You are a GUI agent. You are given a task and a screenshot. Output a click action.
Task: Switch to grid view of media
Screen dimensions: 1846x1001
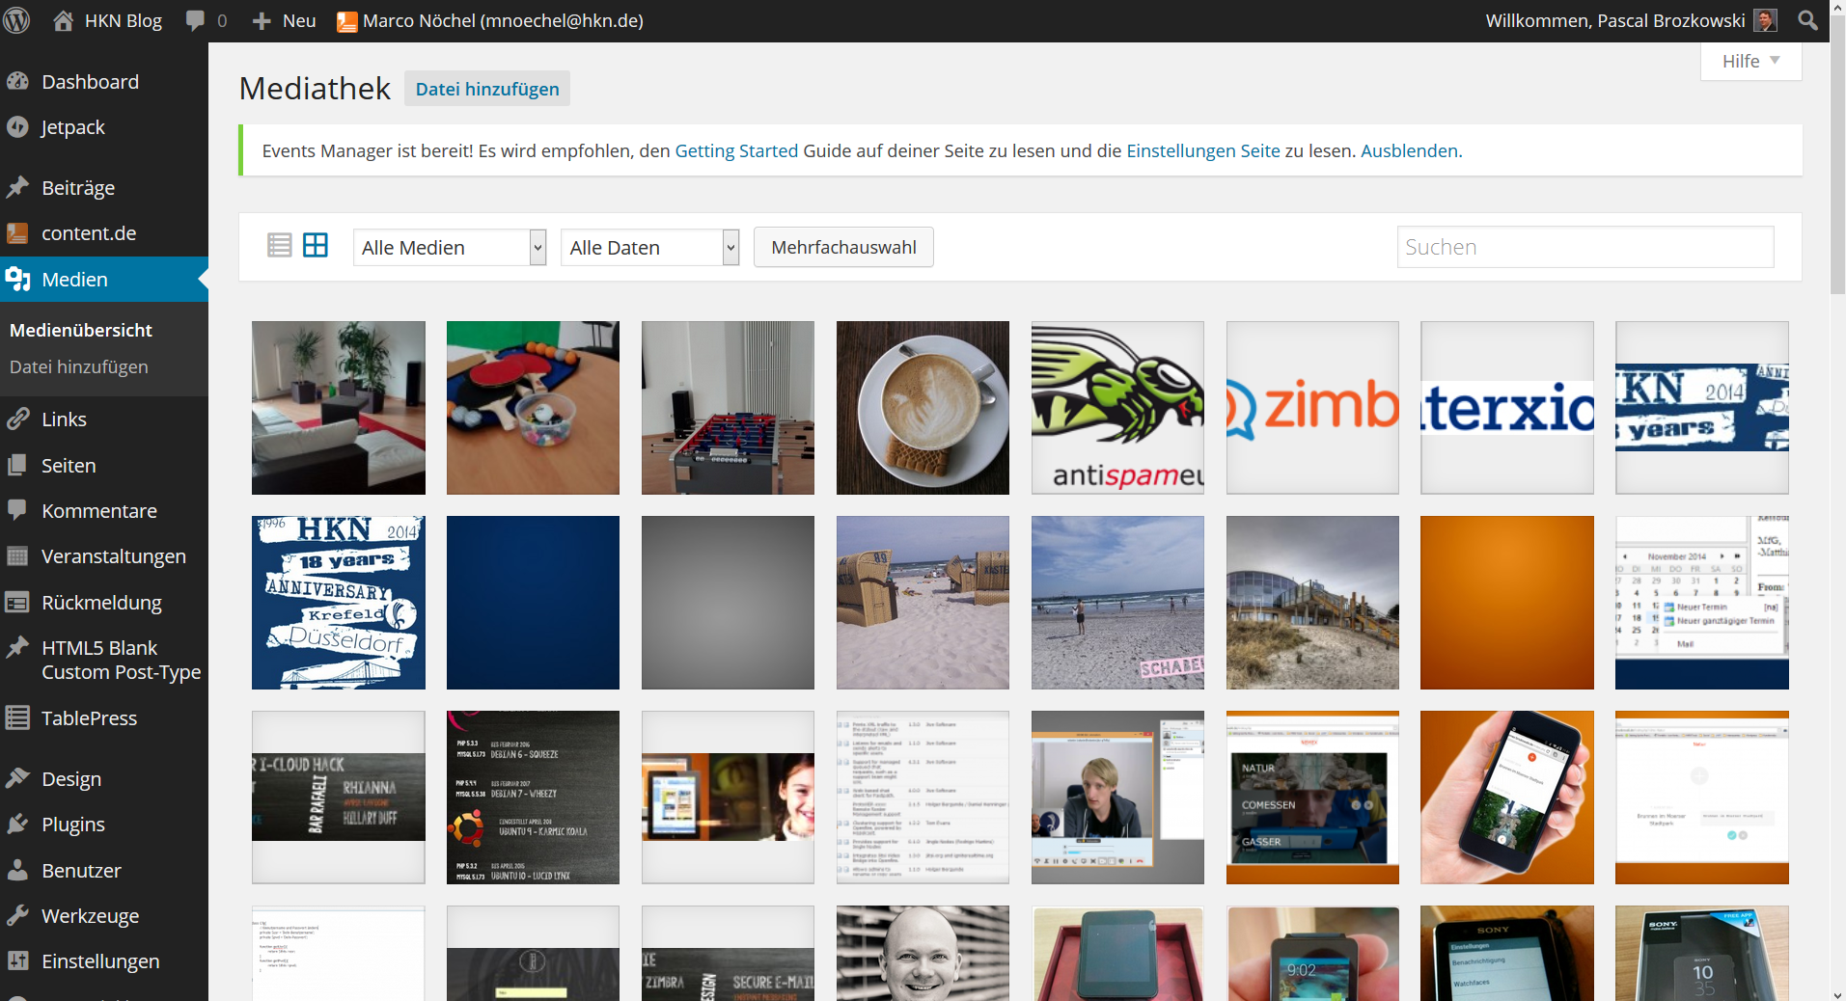[x=316, y=246]
